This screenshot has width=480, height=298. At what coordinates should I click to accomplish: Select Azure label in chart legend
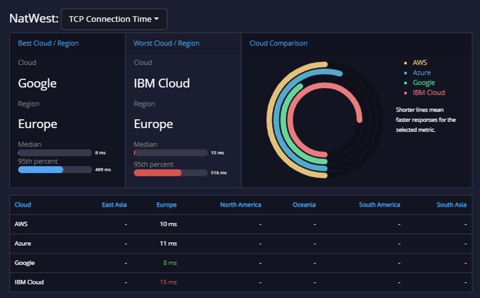coord(422,73)
